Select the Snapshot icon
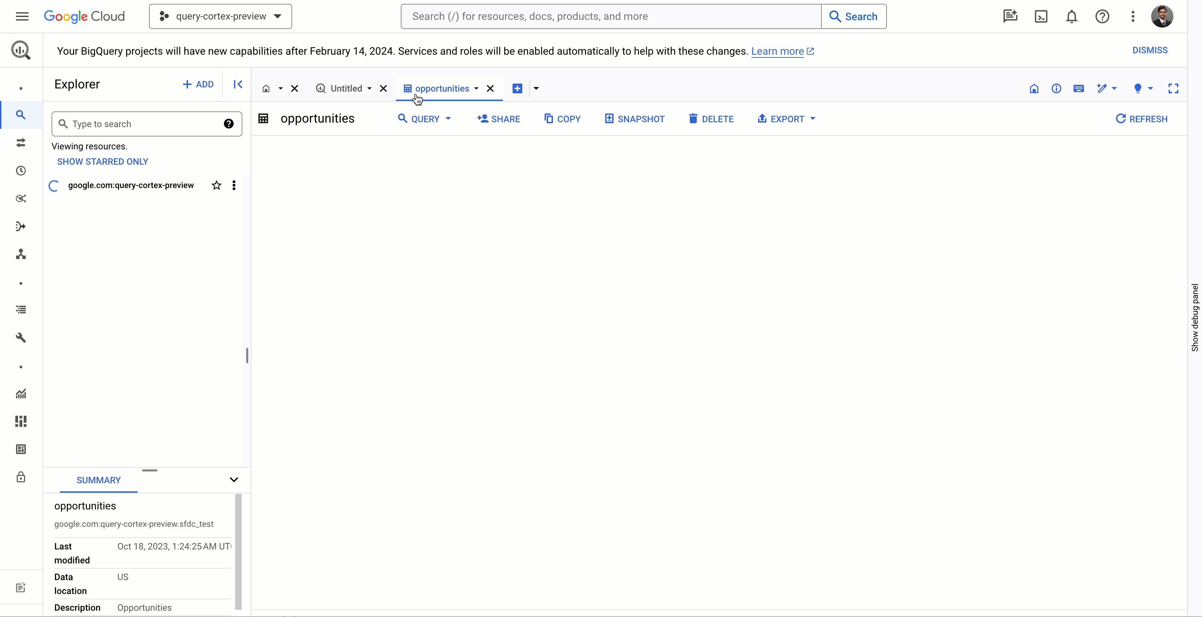Image resolution: width=1202 pixels, height=617 pixels. point(609,119)
